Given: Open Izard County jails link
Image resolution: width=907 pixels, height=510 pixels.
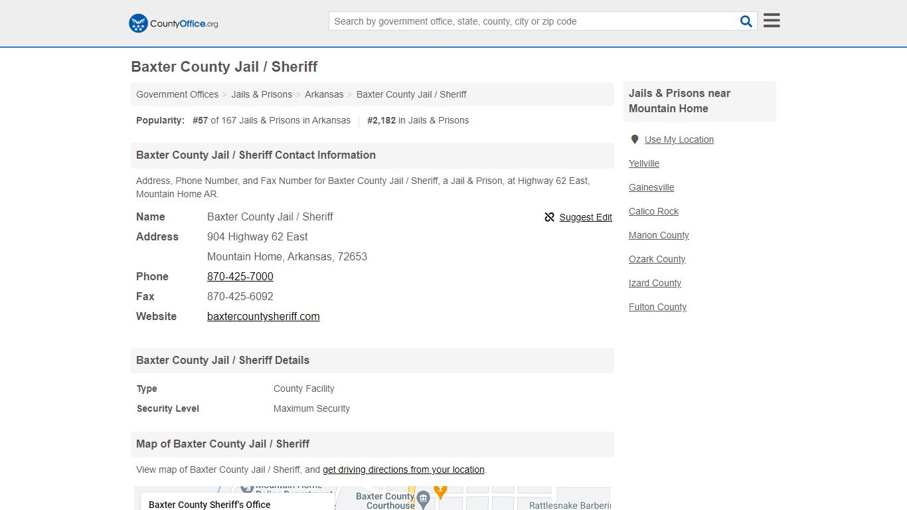Looking at the screenshot, I should click(x=655, y=283).
